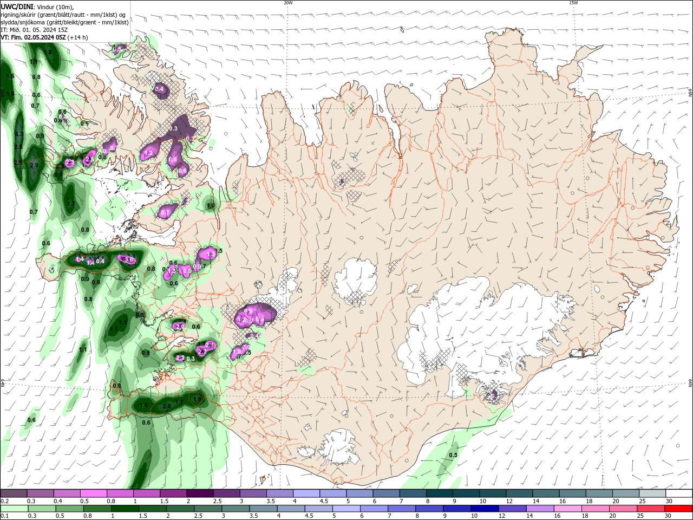This screenshot has height=520, width=693.
Task: Click the dark purple swatch labeled 2 in the snow legend
Action: 199,493
